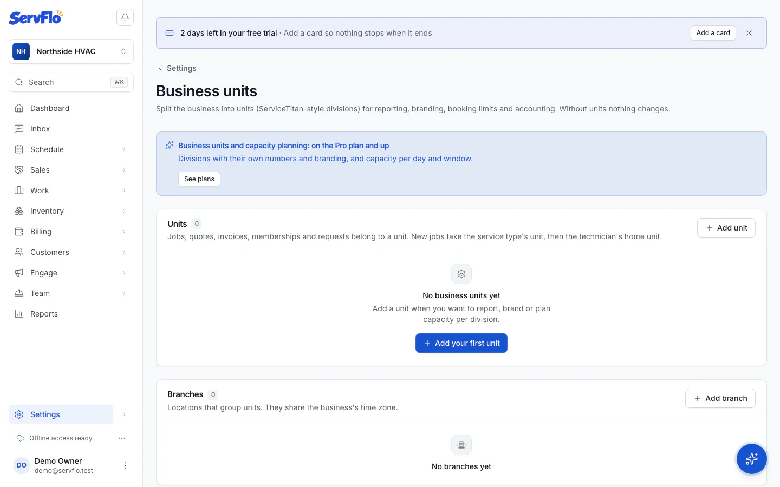Expand the Sales section chevron
Image resolution: width=780 pixels, height=487 pixels.
click(124, 170)
